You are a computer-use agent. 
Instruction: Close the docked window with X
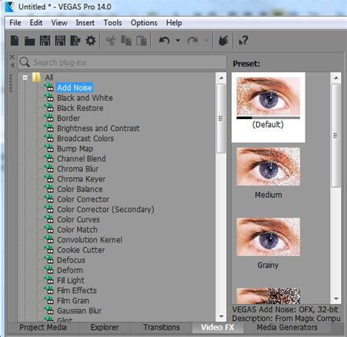[12, 57]
